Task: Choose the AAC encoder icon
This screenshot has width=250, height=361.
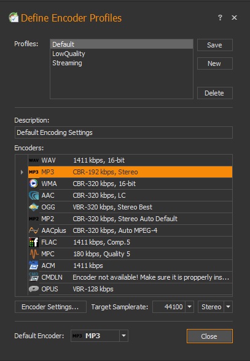Action: (x=34, y=195)
